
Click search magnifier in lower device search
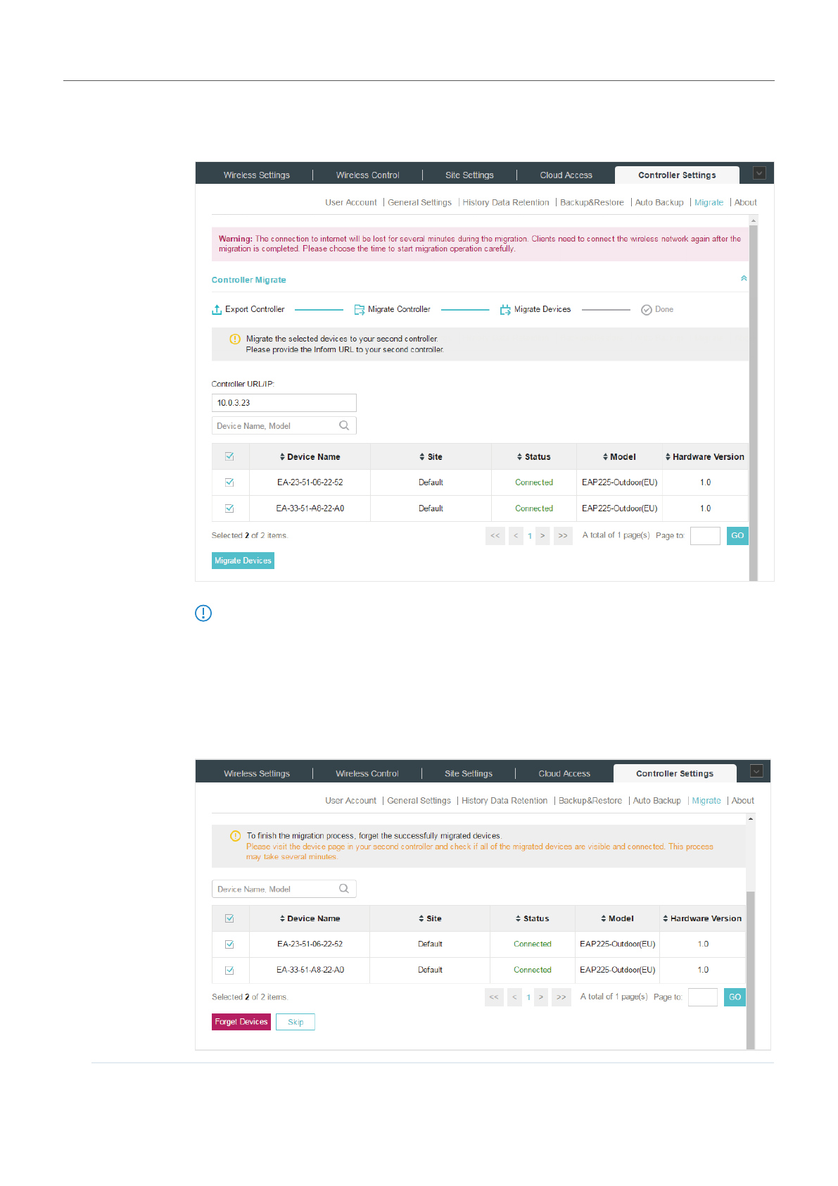[x=344, y=889]
